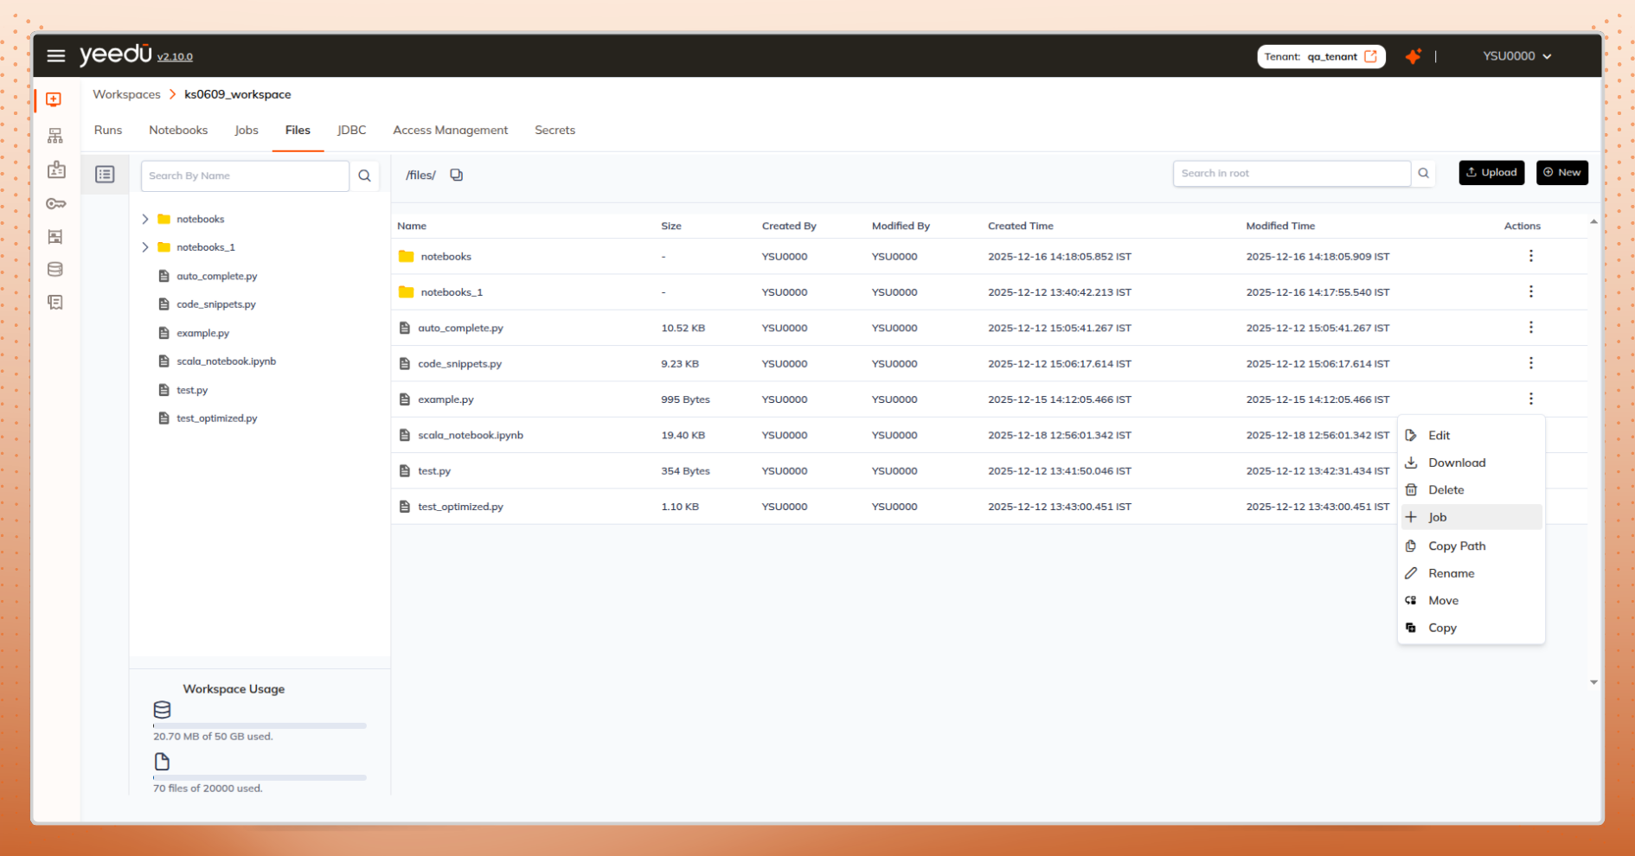This screenshot has height=856, width=1635.
Task: Copy the /files/ path using copy icon
Action: pyautogui.click(x=457, y=174)
